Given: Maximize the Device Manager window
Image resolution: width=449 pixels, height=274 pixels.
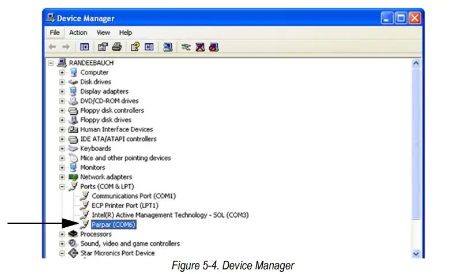Looking at the screenshot, I should click(x=401, y=18).
